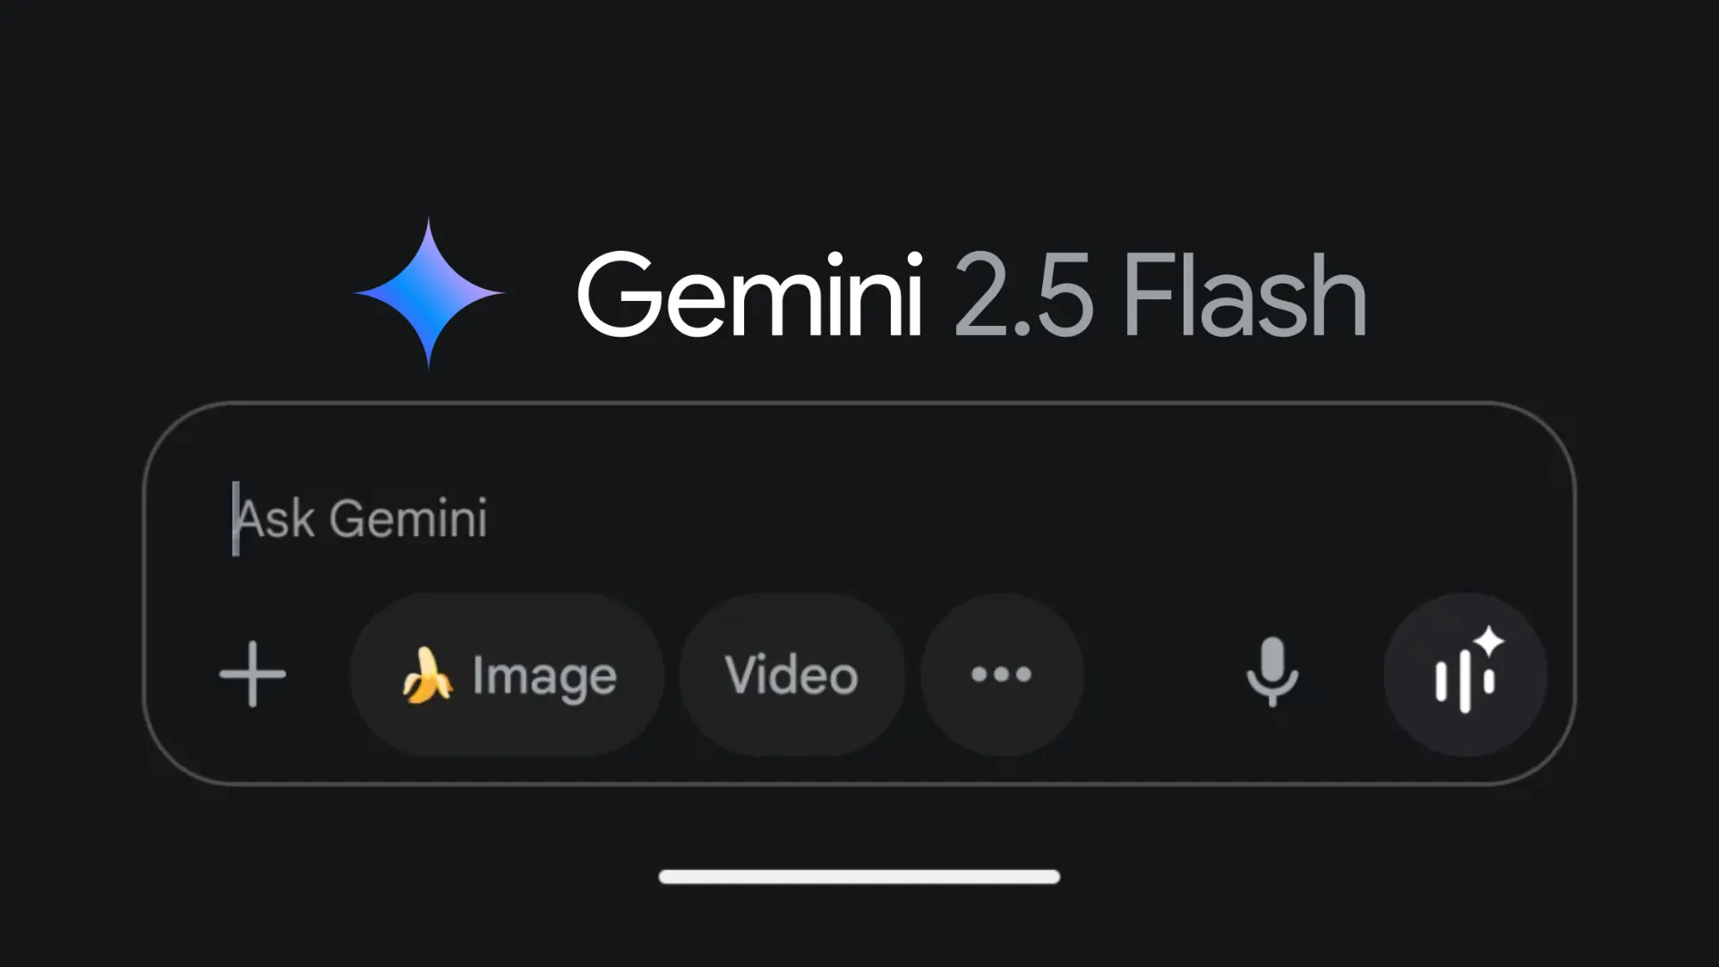Start Gemini Live with the waveform button
Viewport: 1719px width, 967px height.
[1465, 674]
